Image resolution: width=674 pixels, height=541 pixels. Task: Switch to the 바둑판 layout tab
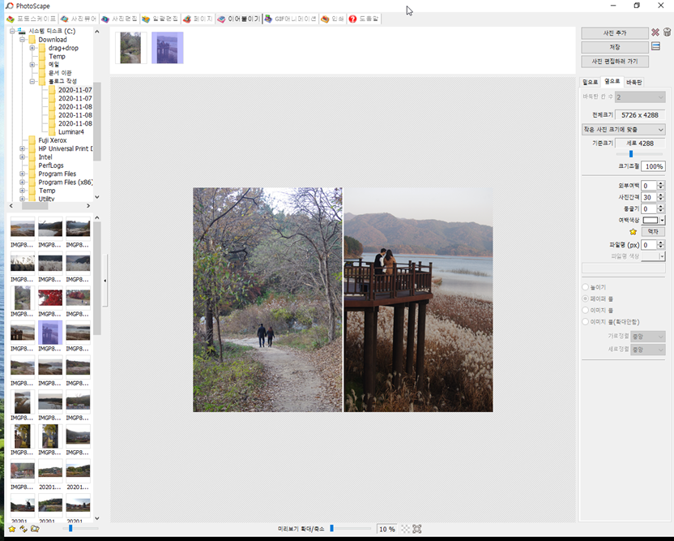tap(634, 82)
